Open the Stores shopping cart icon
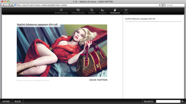This screenshot has height=104, width=186. (126, 10)
